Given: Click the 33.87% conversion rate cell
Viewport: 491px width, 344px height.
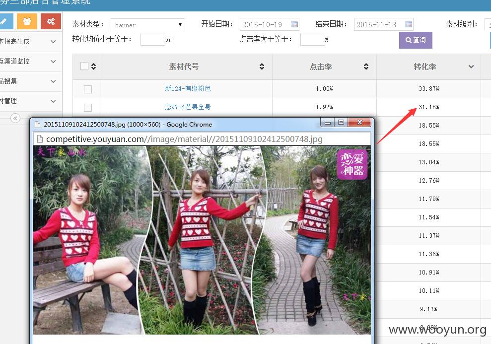Looking at the screenshot, I should pyautogui.click(x=428, y=89).
